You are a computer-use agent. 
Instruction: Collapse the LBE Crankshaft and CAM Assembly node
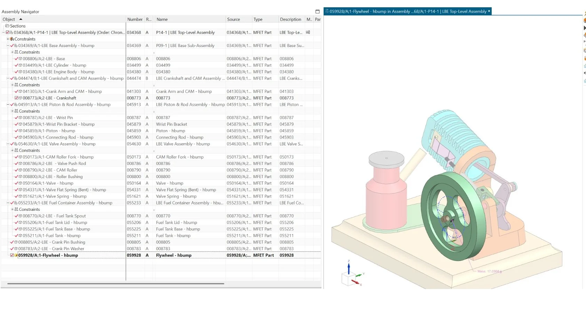click(x=8, y=78)
